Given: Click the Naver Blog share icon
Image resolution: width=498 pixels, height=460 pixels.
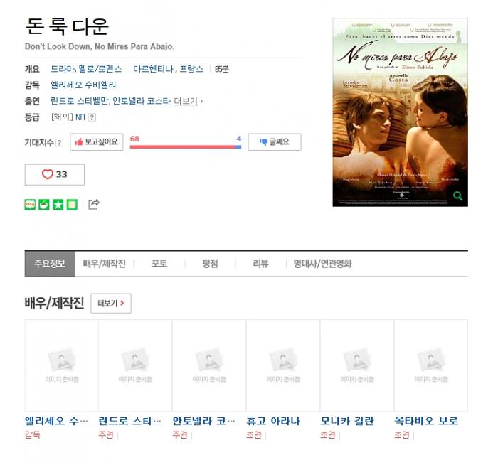Looking at the screenshot, I should pos(30,205).
